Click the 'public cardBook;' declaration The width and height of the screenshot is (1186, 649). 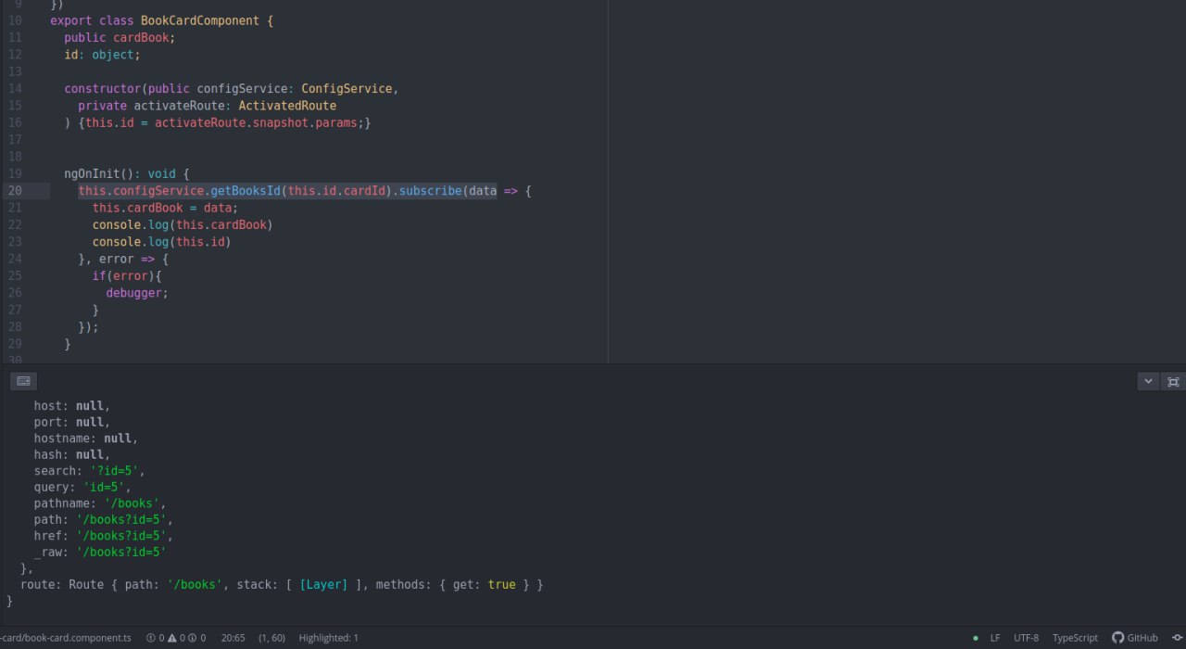click(120, 38)
